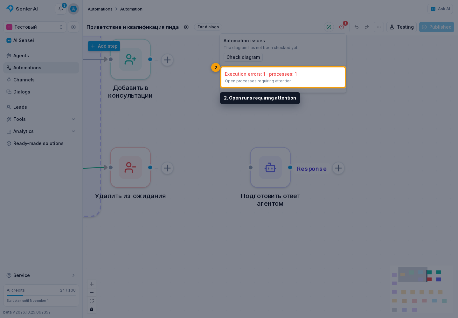
Task: Open the Testing mode button
Action: pyautogui.click(x=401, y=27)
